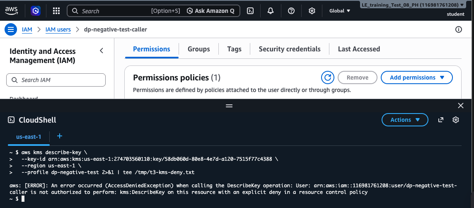Click the CloudShell panel title
This screenshot has height=208, width=474.
pyautogui.click(x=37, y=120)
